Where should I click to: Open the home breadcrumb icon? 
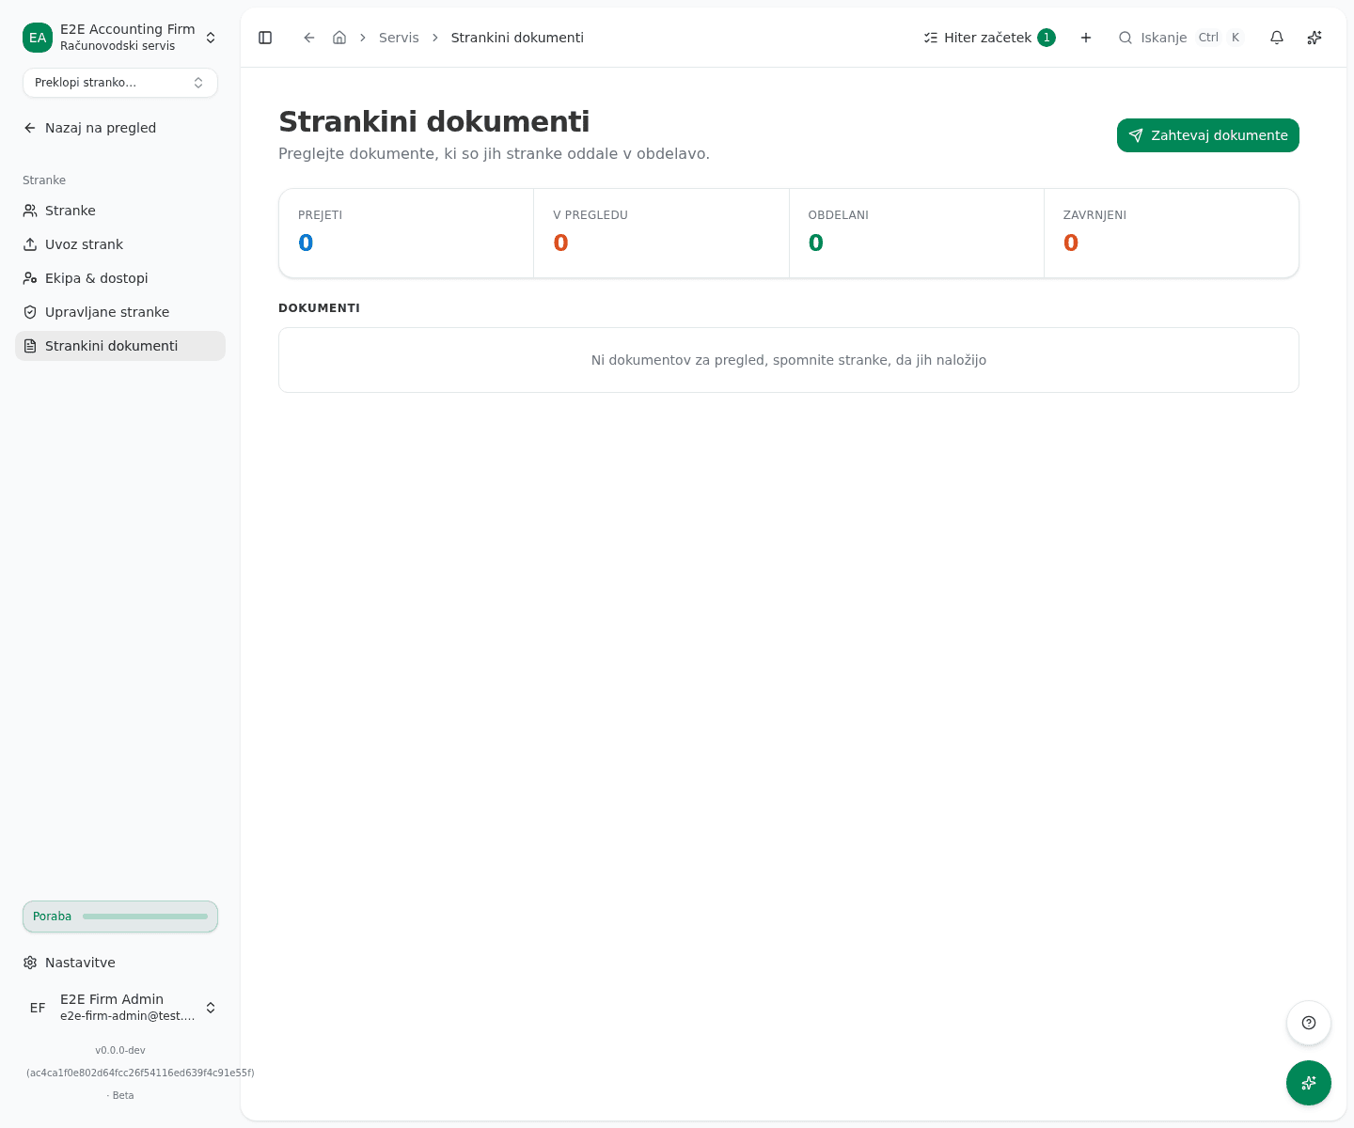339,38
